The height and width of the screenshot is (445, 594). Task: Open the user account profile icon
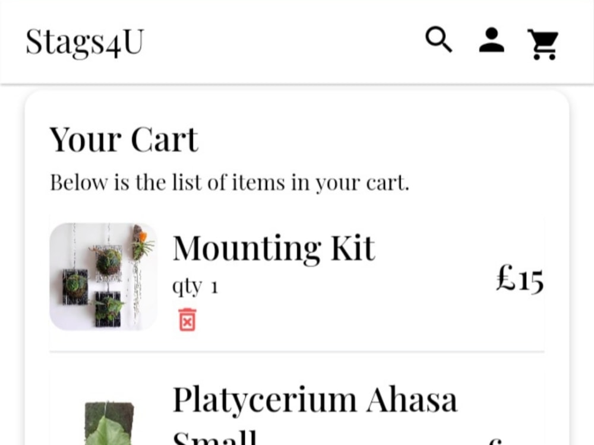(491, 40)
